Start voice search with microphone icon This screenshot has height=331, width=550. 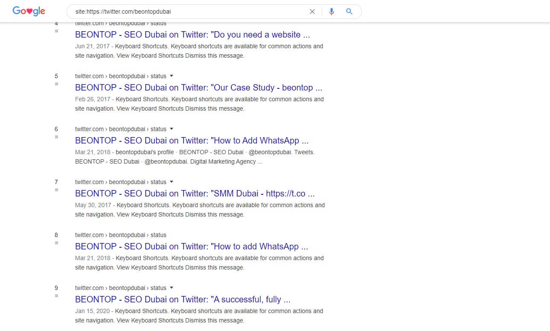pyautogui.click(x=332, y=12)
